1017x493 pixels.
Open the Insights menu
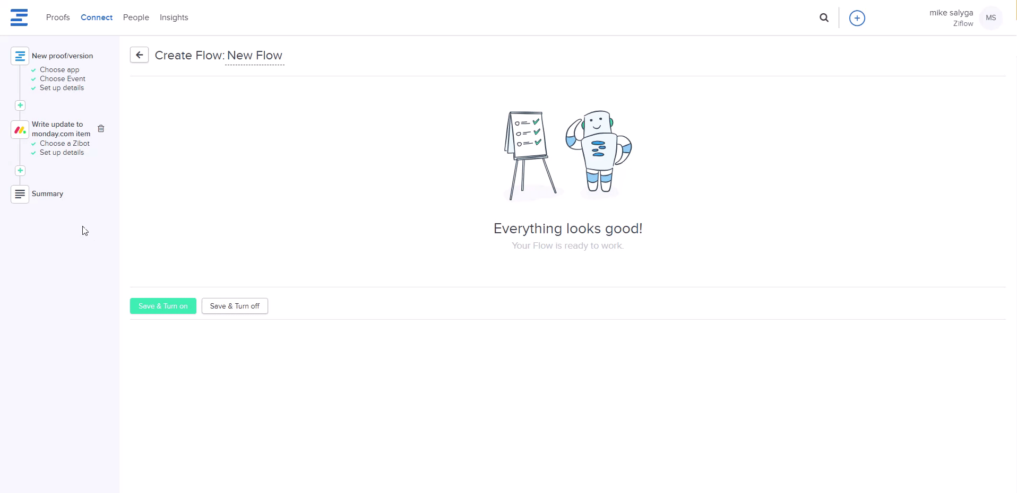point(174,17)
